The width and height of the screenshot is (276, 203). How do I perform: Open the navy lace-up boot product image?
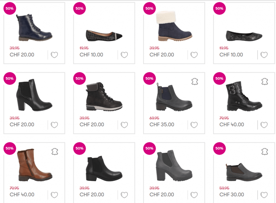click(34, 28)
